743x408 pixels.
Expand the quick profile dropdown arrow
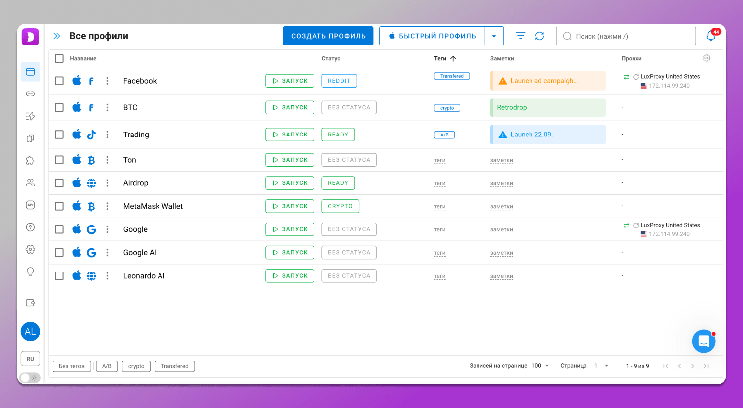tap(494, 36)
